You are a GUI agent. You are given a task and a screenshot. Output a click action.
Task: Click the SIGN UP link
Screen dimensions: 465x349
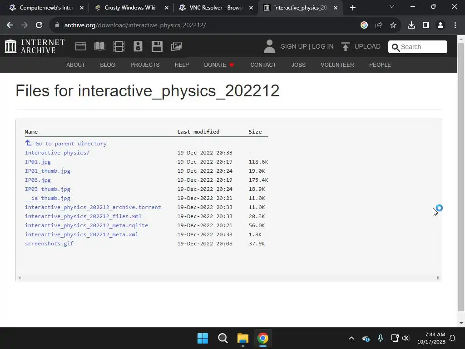(x=294, y=47)
